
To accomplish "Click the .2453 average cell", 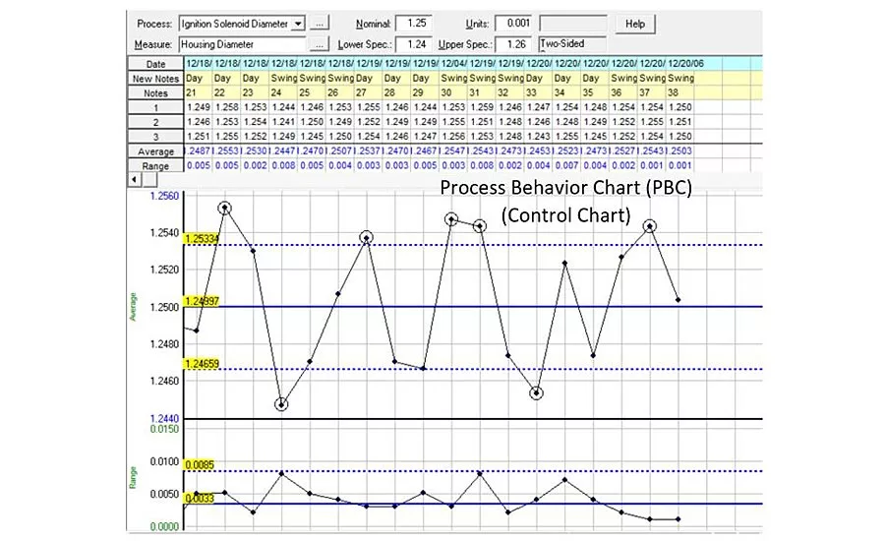I will click(539, 150).
